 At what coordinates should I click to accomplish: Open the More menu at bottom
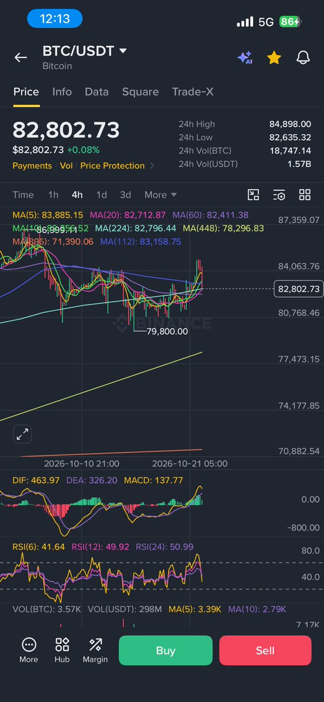point(29,650)
